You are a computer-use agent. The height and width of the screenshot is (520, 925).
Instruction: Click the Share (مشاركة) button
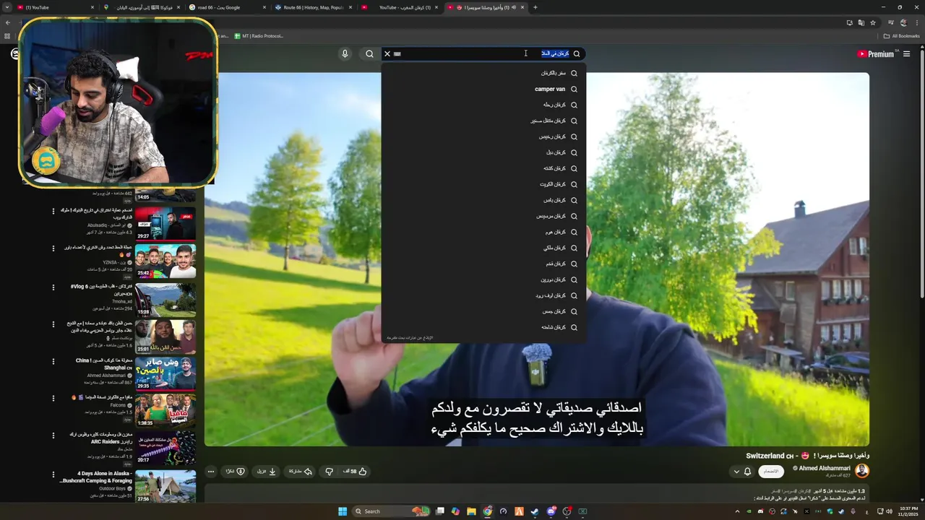(301, 472)
